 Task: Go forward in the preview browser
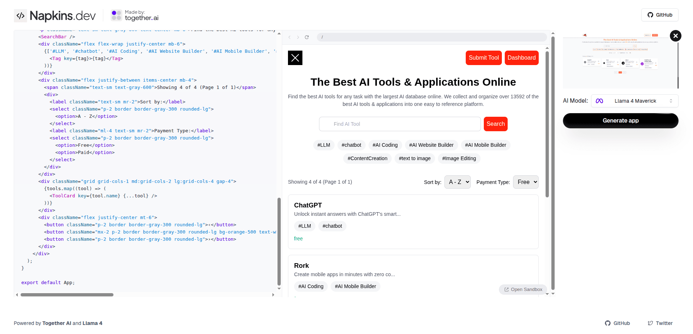298,37
